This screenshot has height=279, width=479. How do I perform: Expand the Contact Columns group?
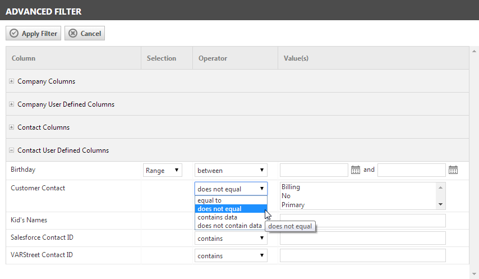coord(11,127)
